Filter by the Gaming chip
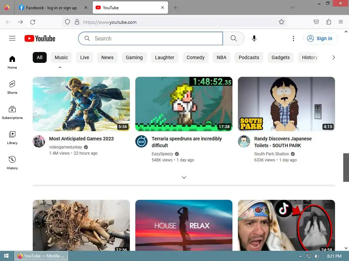This screenshot has height=261, width=349. [x=134, y=57]
